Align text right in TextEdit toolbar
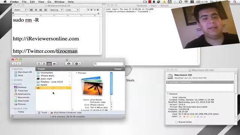The width and height of the screenshot is (240, 135). point(45,10)
